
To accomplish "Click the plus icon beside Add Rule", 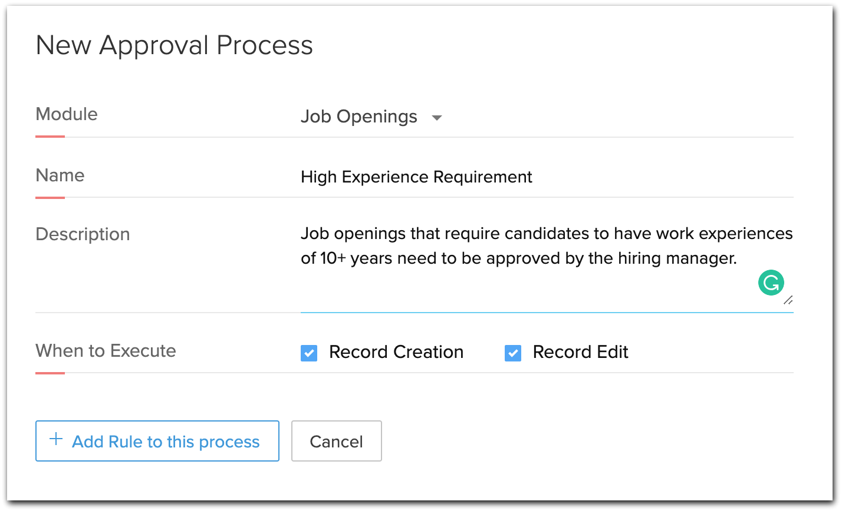I will 55,440.
